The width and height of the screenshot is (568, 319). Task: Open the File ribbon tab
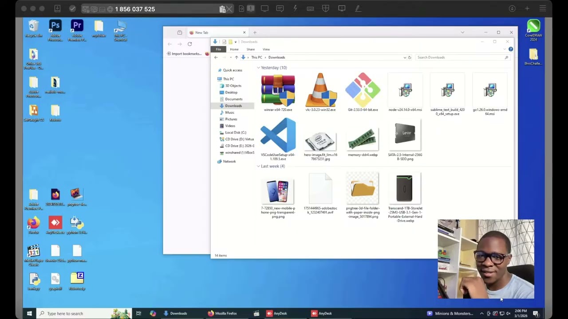tap(218, 49)
